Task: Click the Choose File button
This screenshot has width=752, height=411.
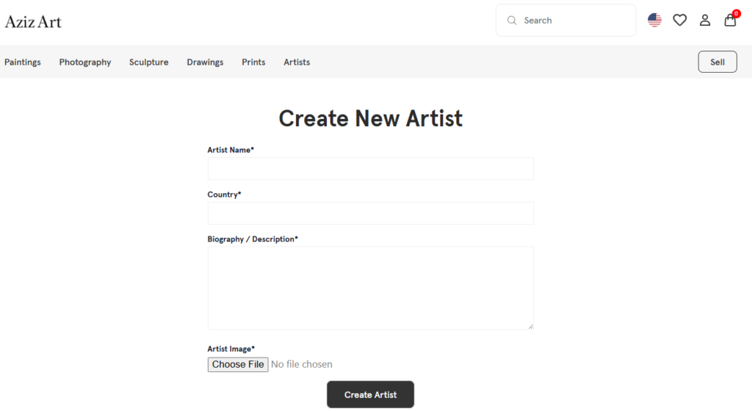Action: [x=238, y=365]
